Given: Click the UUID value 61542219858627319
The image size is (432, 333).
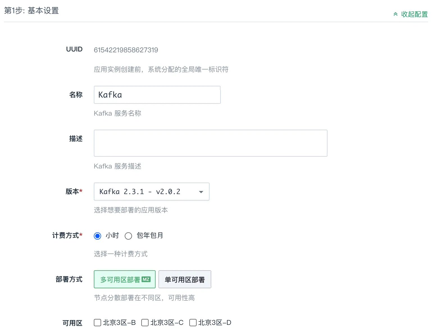Looking at the screenshot, I should click(126, 50).
